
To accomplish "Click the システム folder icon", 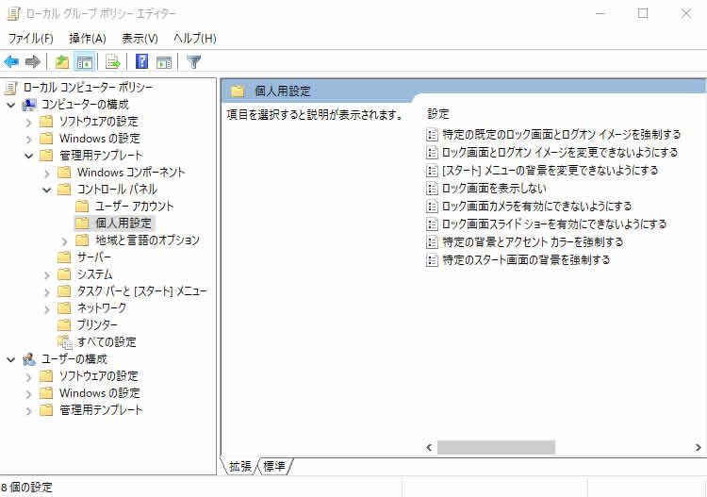I will (x=64, y=274).
